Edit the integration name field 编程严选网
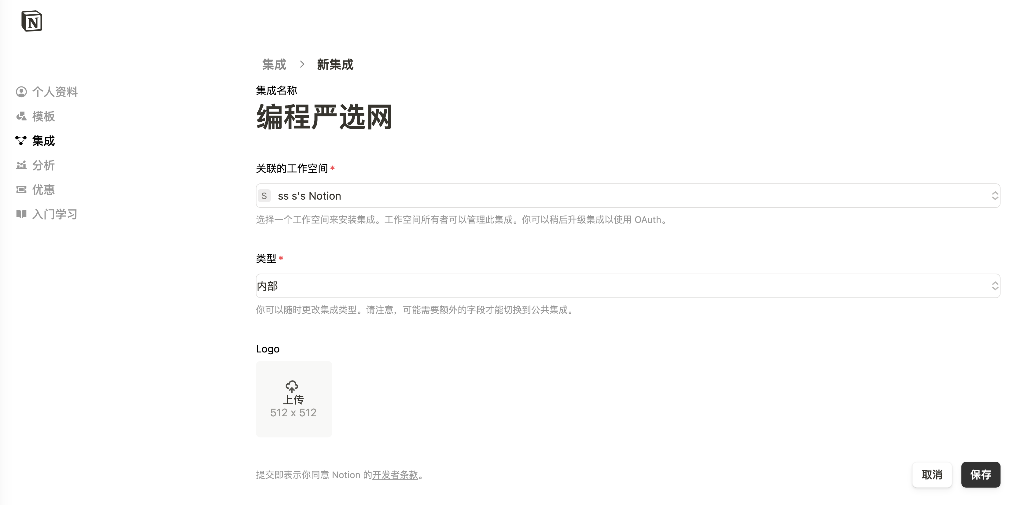Viewport: 1021px width, 505px height. [x=324, y=117]
